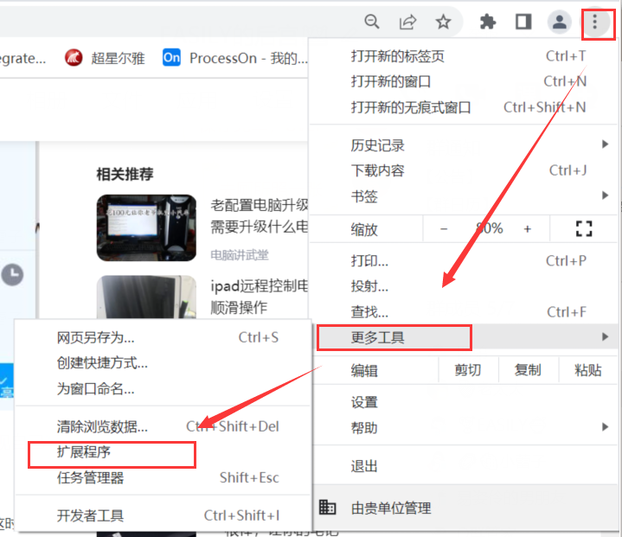622x537 pixels.
Task: Click the ipad远程控制 article title
Action: pos(259,297)
